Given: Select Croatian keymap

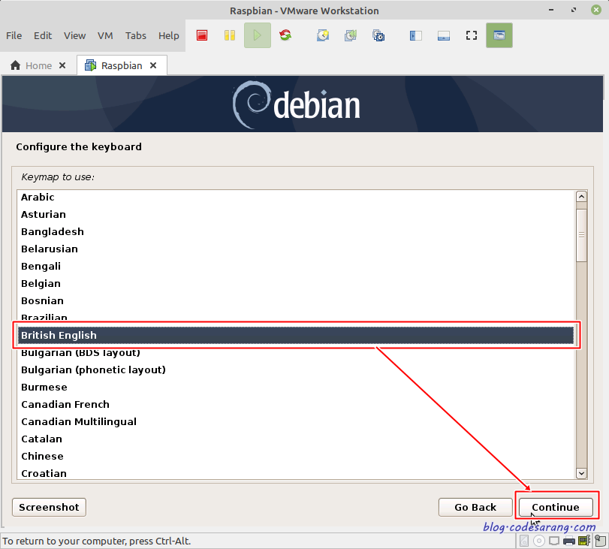Looking at the screenshot, I should click(x=296, y=473).
